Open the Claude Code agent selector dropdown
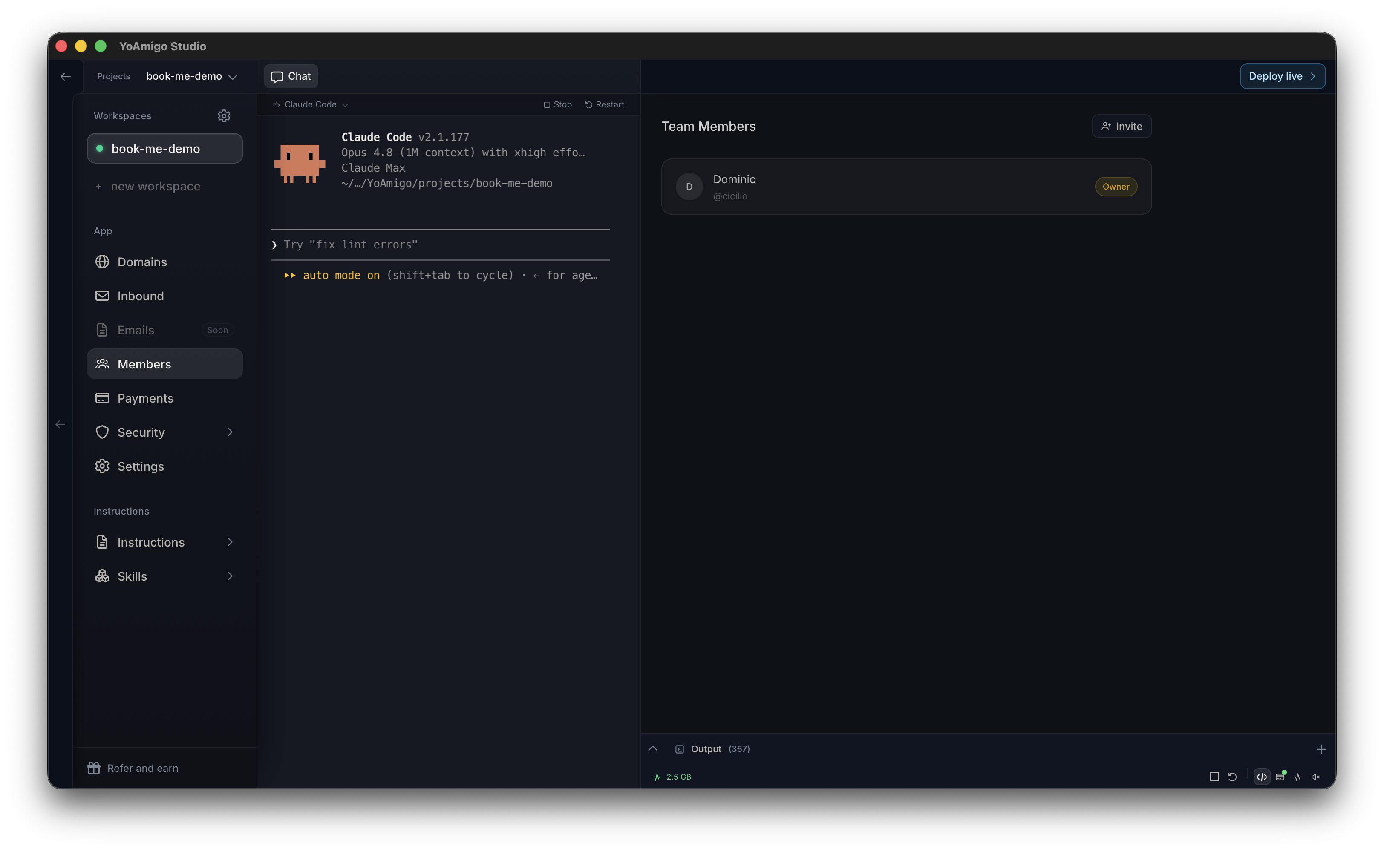Image resolution: width=1384 pixels, height=852 pixels. point(311,104)
